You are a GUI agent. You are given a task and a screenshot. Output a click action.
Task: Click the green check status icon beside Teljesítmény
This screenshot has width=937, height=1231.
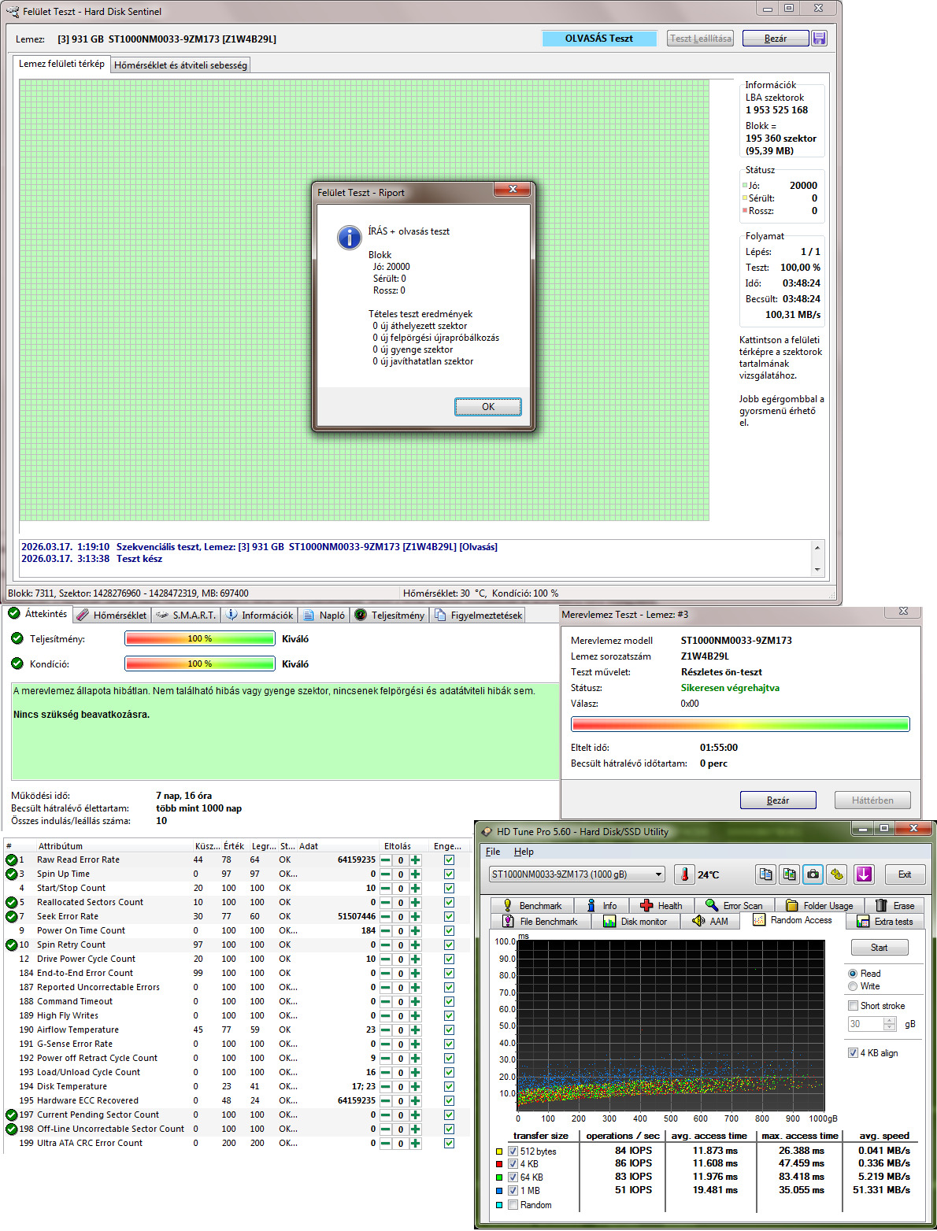(x=17, y=638)
